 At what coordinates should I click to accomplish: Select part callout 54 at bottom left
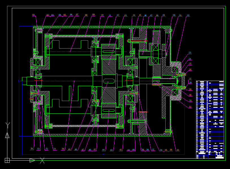pos(32,148)
